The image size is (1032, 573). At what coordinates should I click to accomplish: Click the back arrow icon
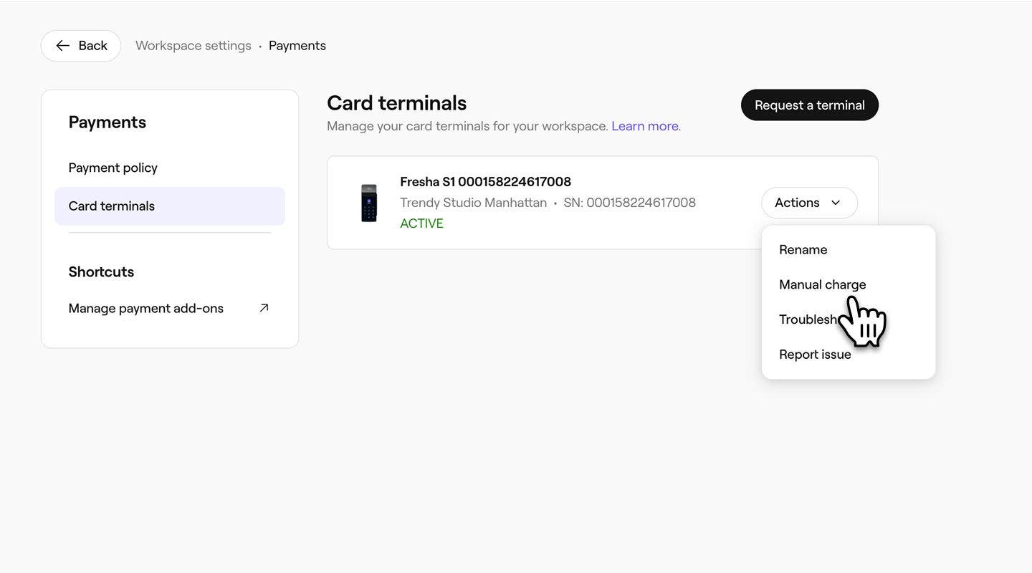coord(63,46)
